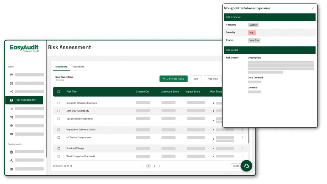Stay on the New Risks tab

click(x=61, y=66)
